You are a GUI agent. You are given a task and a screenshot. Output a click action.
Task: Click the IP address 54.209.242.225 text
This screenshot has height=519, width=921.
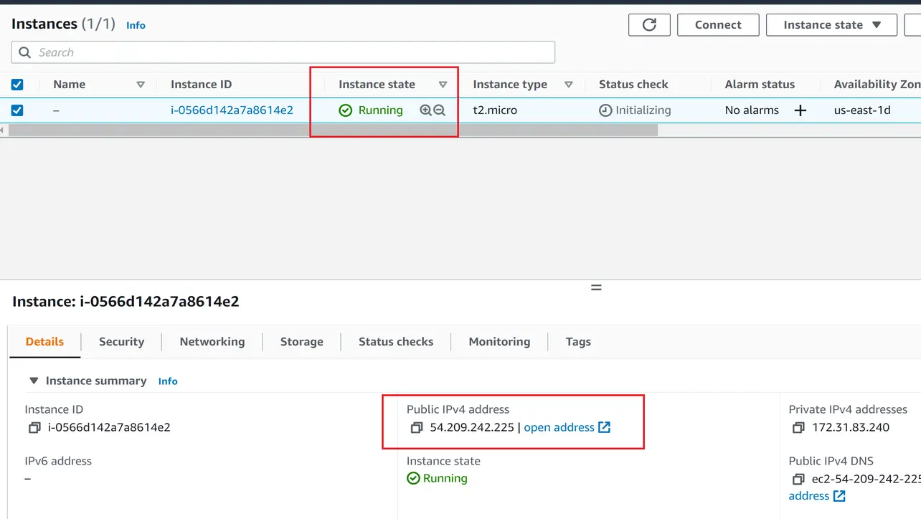pos(472,428)
